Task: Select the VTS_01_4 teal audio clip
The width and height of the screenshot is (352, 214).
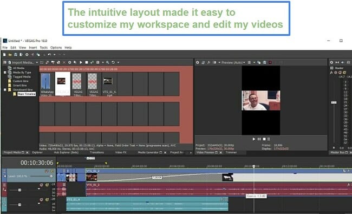Action: click(x=147, y=204)
